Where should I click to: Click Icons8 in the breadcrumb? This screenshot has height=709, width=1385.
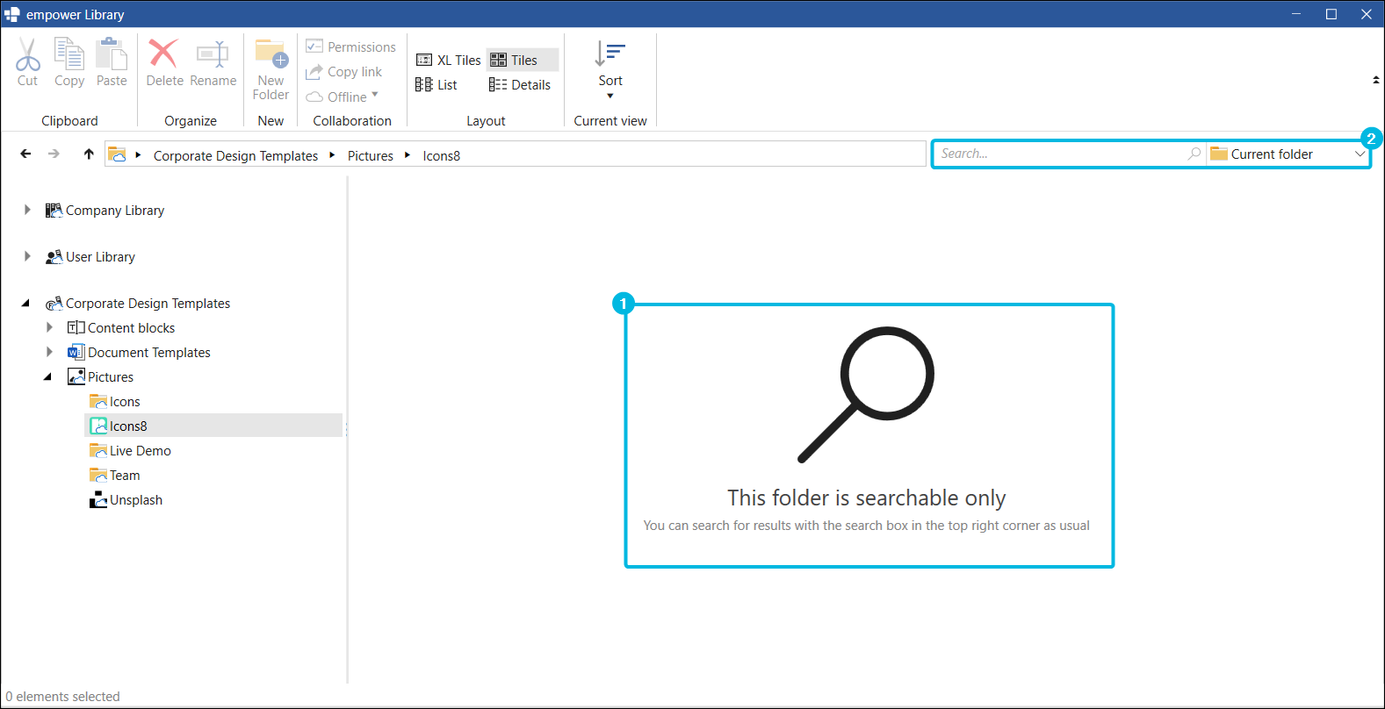pos(441,155)
